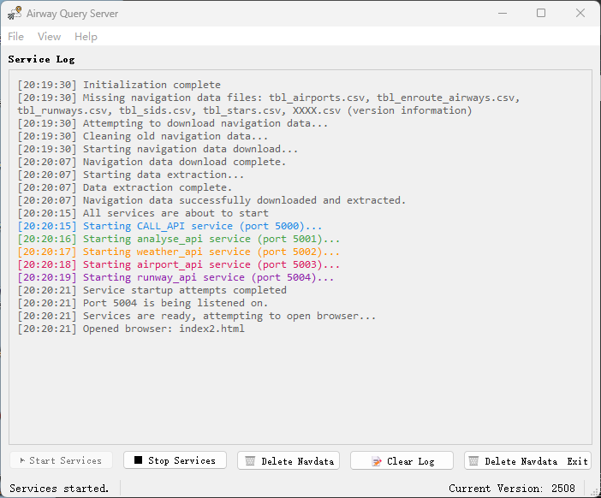Click the 'Services started.' status bar message
601x498 pixels.
(59, 488)
